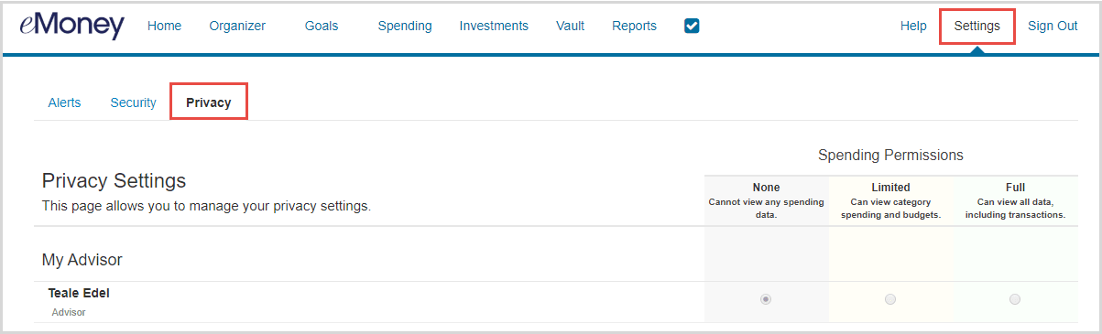
Task: Open the Vault
Action: click(570, 26)
